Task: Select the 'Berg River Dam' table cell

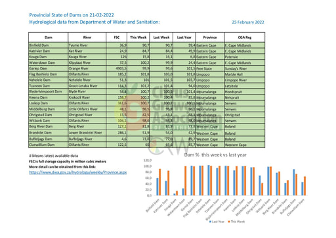Action: (49, 126)
